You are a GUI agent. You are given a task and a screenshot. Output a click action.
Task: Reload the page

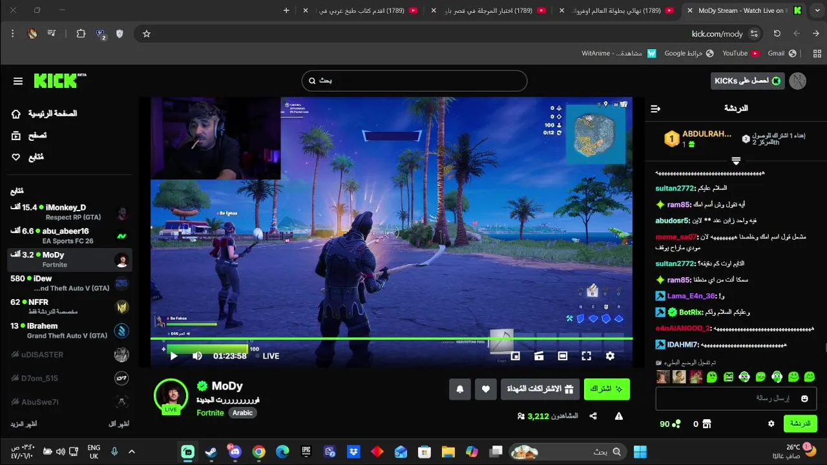[777, 34]
